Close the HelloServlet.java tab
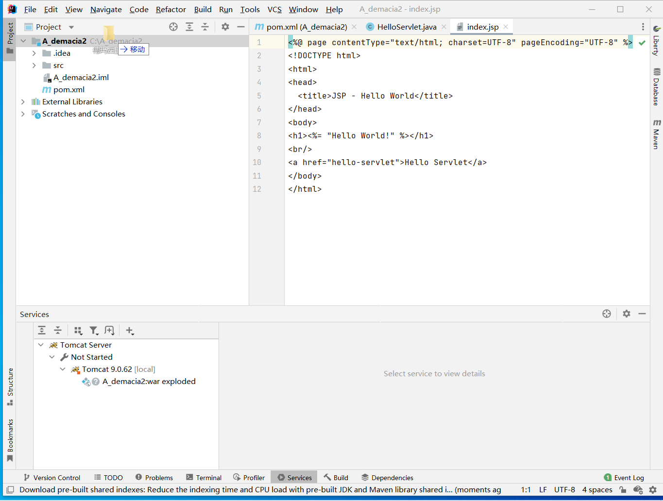The width and height of the screenshot is (663, 501). 444,27
